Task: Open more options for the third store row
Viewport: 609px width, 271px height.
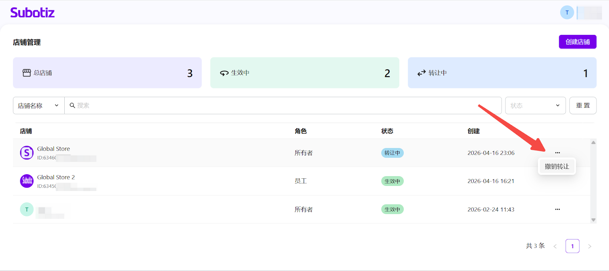Action: (557, 210)
